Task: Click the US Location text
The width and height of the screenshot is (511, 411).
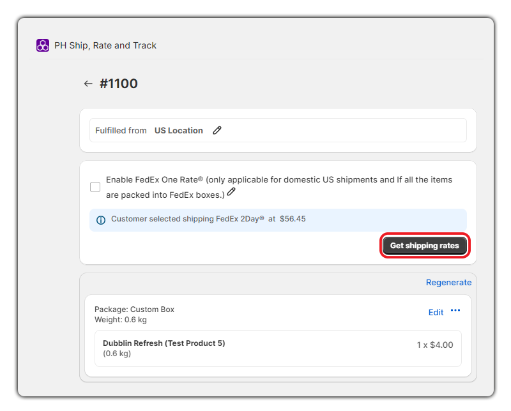Action: point(179,130)
